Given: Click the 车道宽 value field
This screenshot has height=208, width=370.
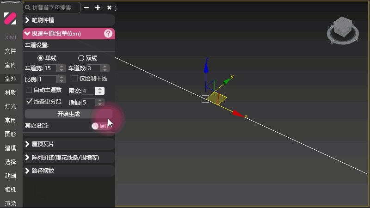Looking at the screenshot, I should 50,68.
